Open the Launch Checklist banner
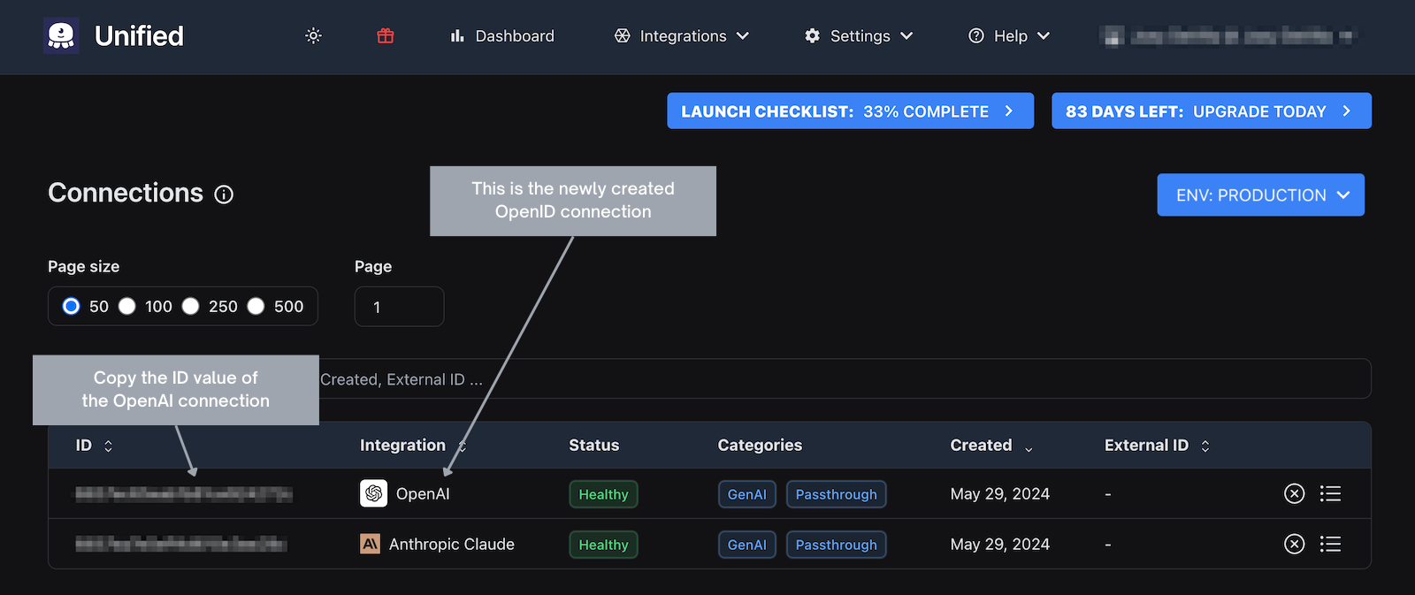The height and width of the screenshot is (595, 1415). click(x=850, y=111)
